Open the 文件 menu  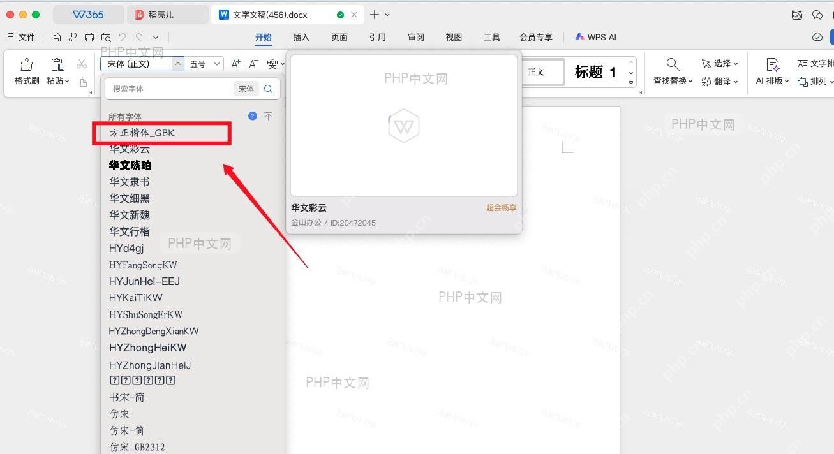click(x=20, y=37)
